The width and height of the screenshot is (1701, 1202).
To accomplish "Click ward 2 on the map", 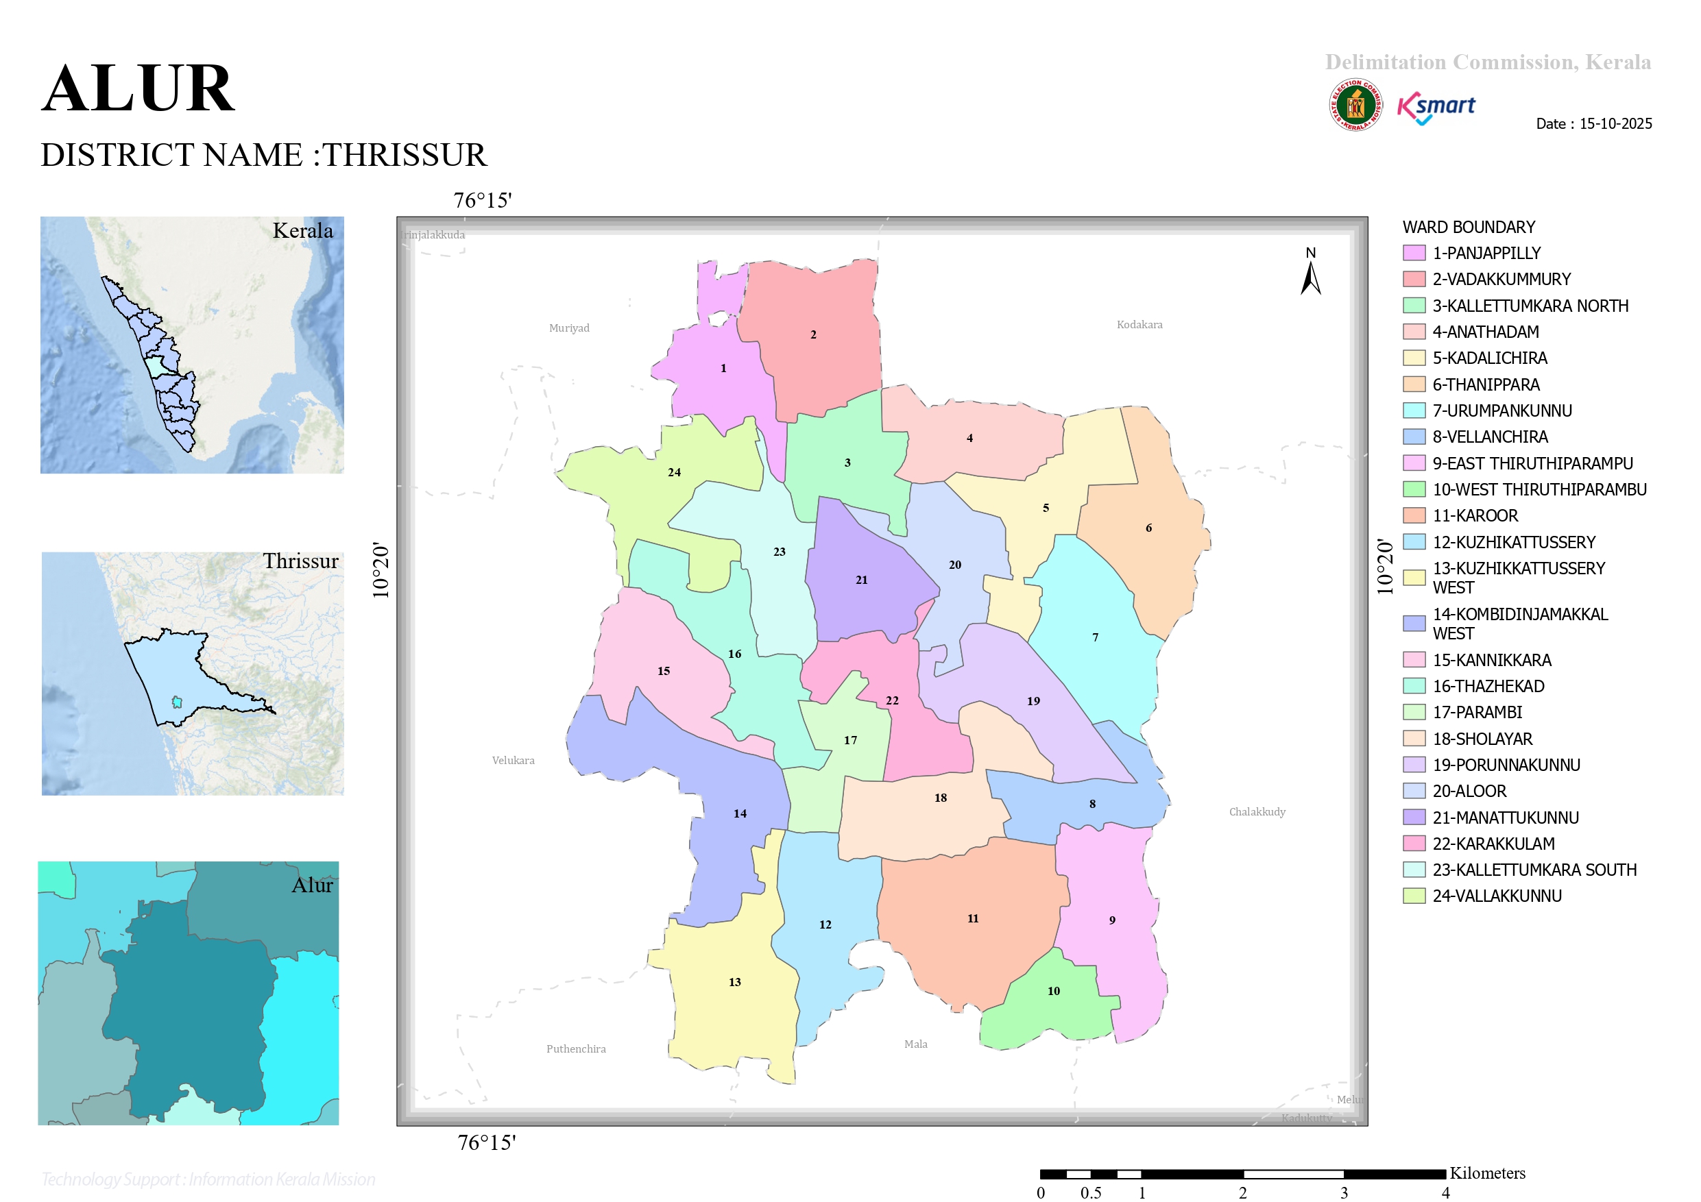I will click(812, 334).
